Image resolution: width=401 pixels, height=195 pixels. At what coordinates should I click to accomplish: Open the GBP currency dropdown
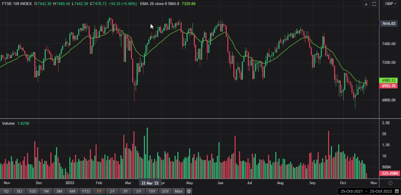(391, 4)
